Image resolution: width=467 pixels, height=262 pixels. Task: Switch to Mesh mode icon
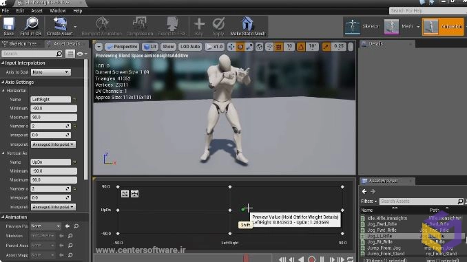[x=391, y=27]
